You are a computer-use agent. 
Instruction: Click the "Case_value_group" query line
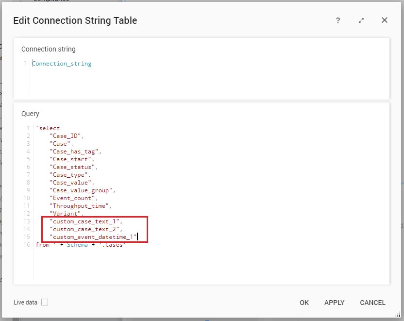pos(82,190)
